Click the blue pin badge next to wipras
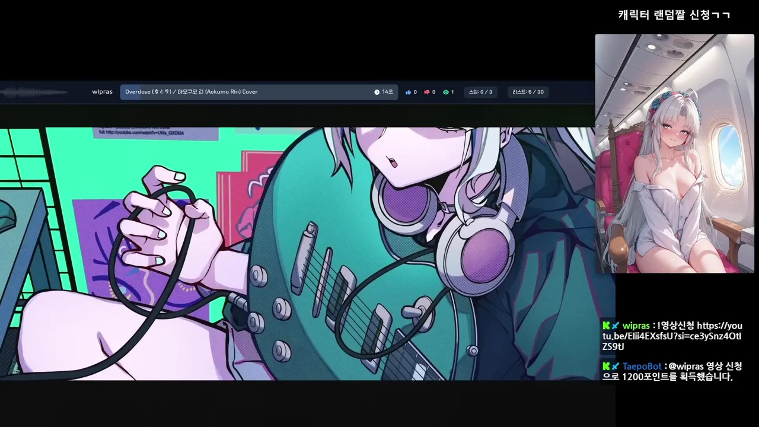The width and height of the screenshot is (759, 427). coord(616,326)
